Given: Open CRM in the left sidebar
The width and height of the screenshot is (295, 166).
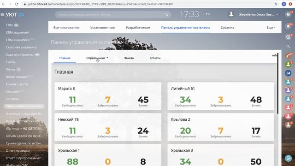Looking at the screenshot, I should pyautogui.click(x=9, y=25).
